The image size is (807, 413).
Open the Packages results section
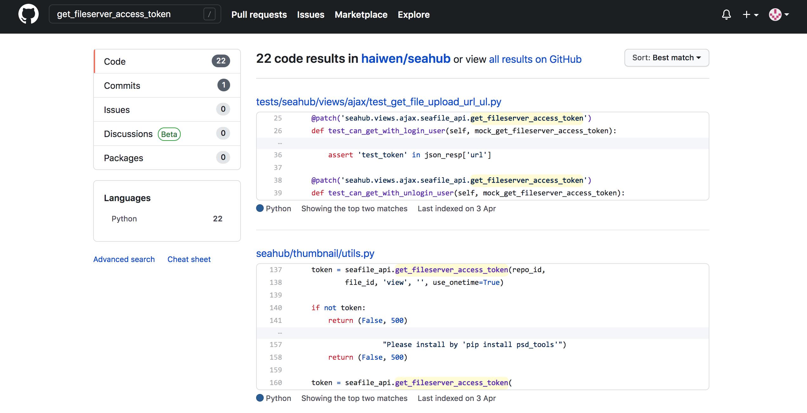click(123, 157)
